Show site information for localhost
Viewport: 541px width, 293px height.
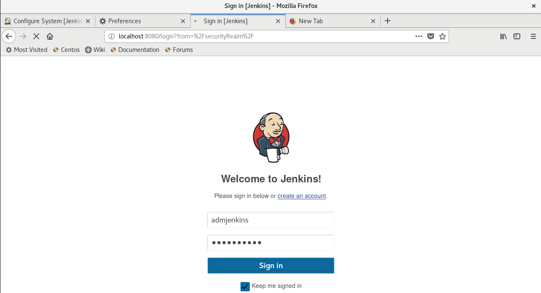[x=112, y=36]
